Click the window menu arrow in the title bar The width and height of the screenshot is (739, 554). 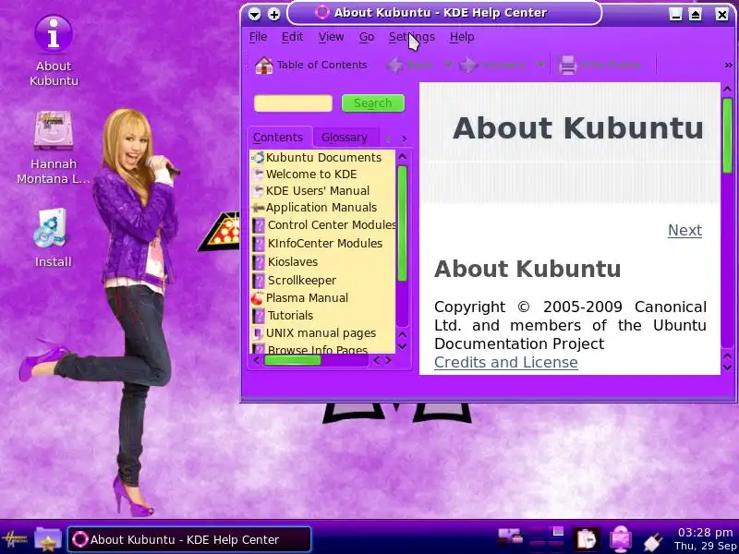[255, 14]
